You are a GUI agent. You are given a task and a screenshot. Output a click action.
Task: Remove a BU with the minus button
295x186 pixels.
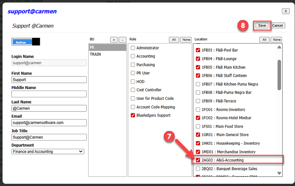123,40
